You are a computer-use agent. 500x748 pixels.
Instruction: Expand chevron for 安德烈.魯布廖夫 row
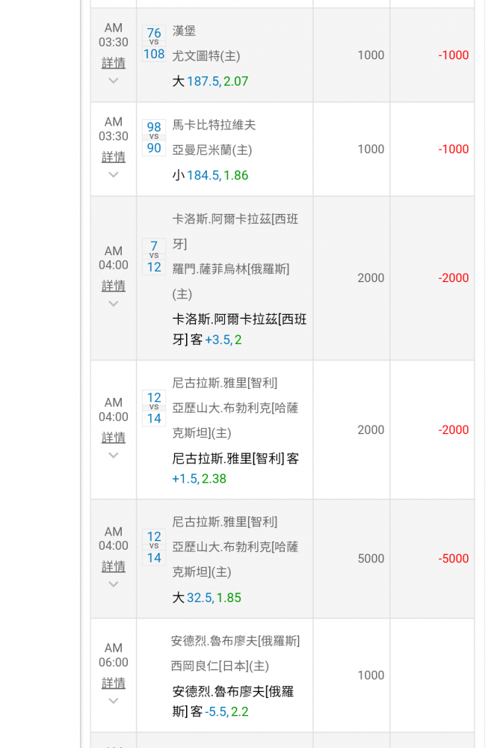114,701
